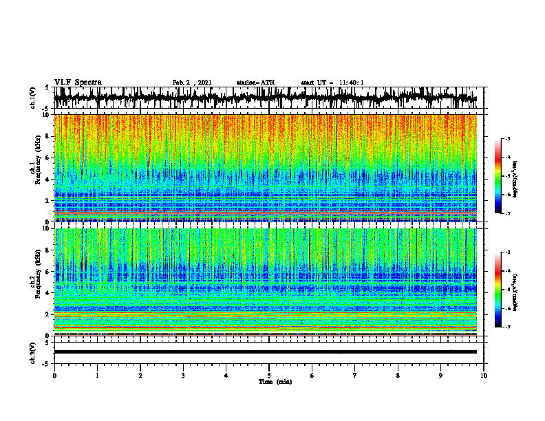This screenshot has width=545, height=421.
Task: Click the '5' volt tick of ch.1 waveform
Action: coord(47,87)
